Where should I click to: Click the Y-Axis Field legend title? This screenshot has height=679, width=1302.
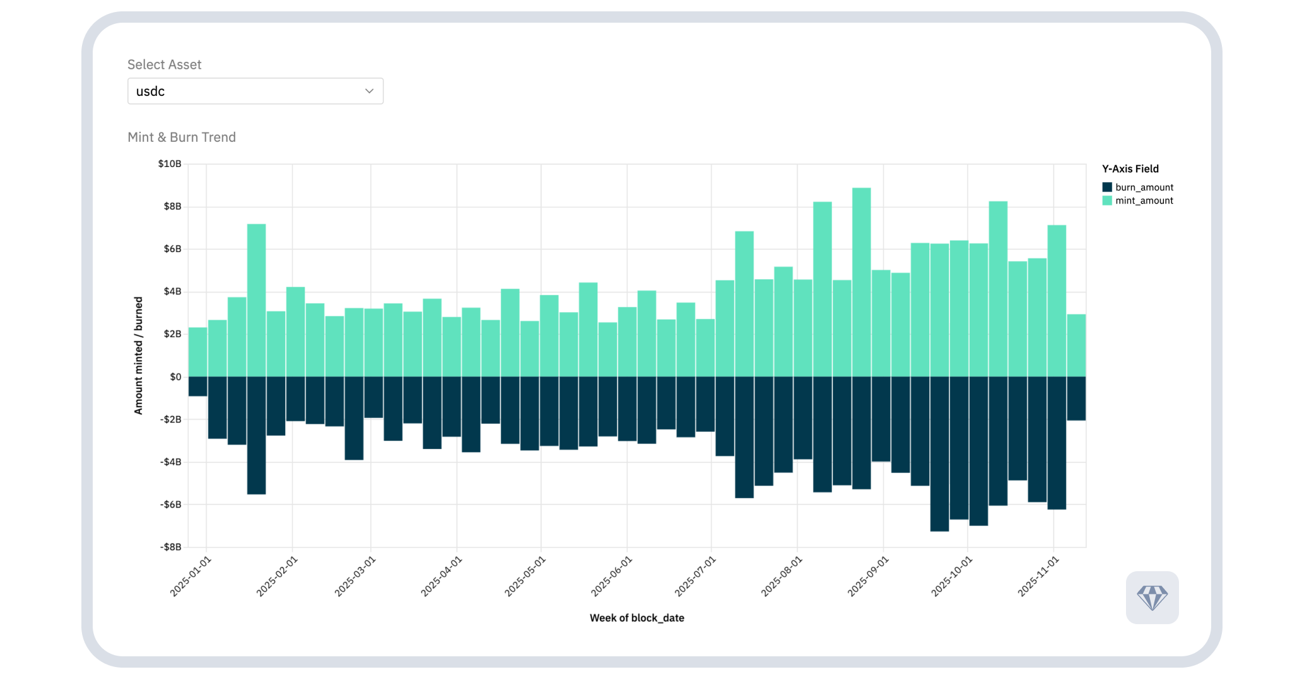pos(1130,169)
